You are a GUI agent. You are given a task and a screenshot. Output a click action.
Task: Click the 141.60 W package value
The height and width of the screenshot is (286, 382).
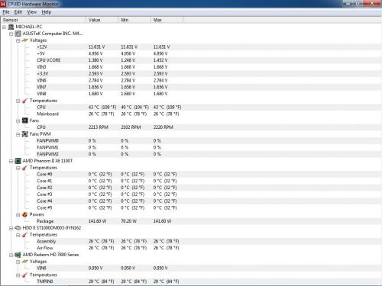pos(97,221)
